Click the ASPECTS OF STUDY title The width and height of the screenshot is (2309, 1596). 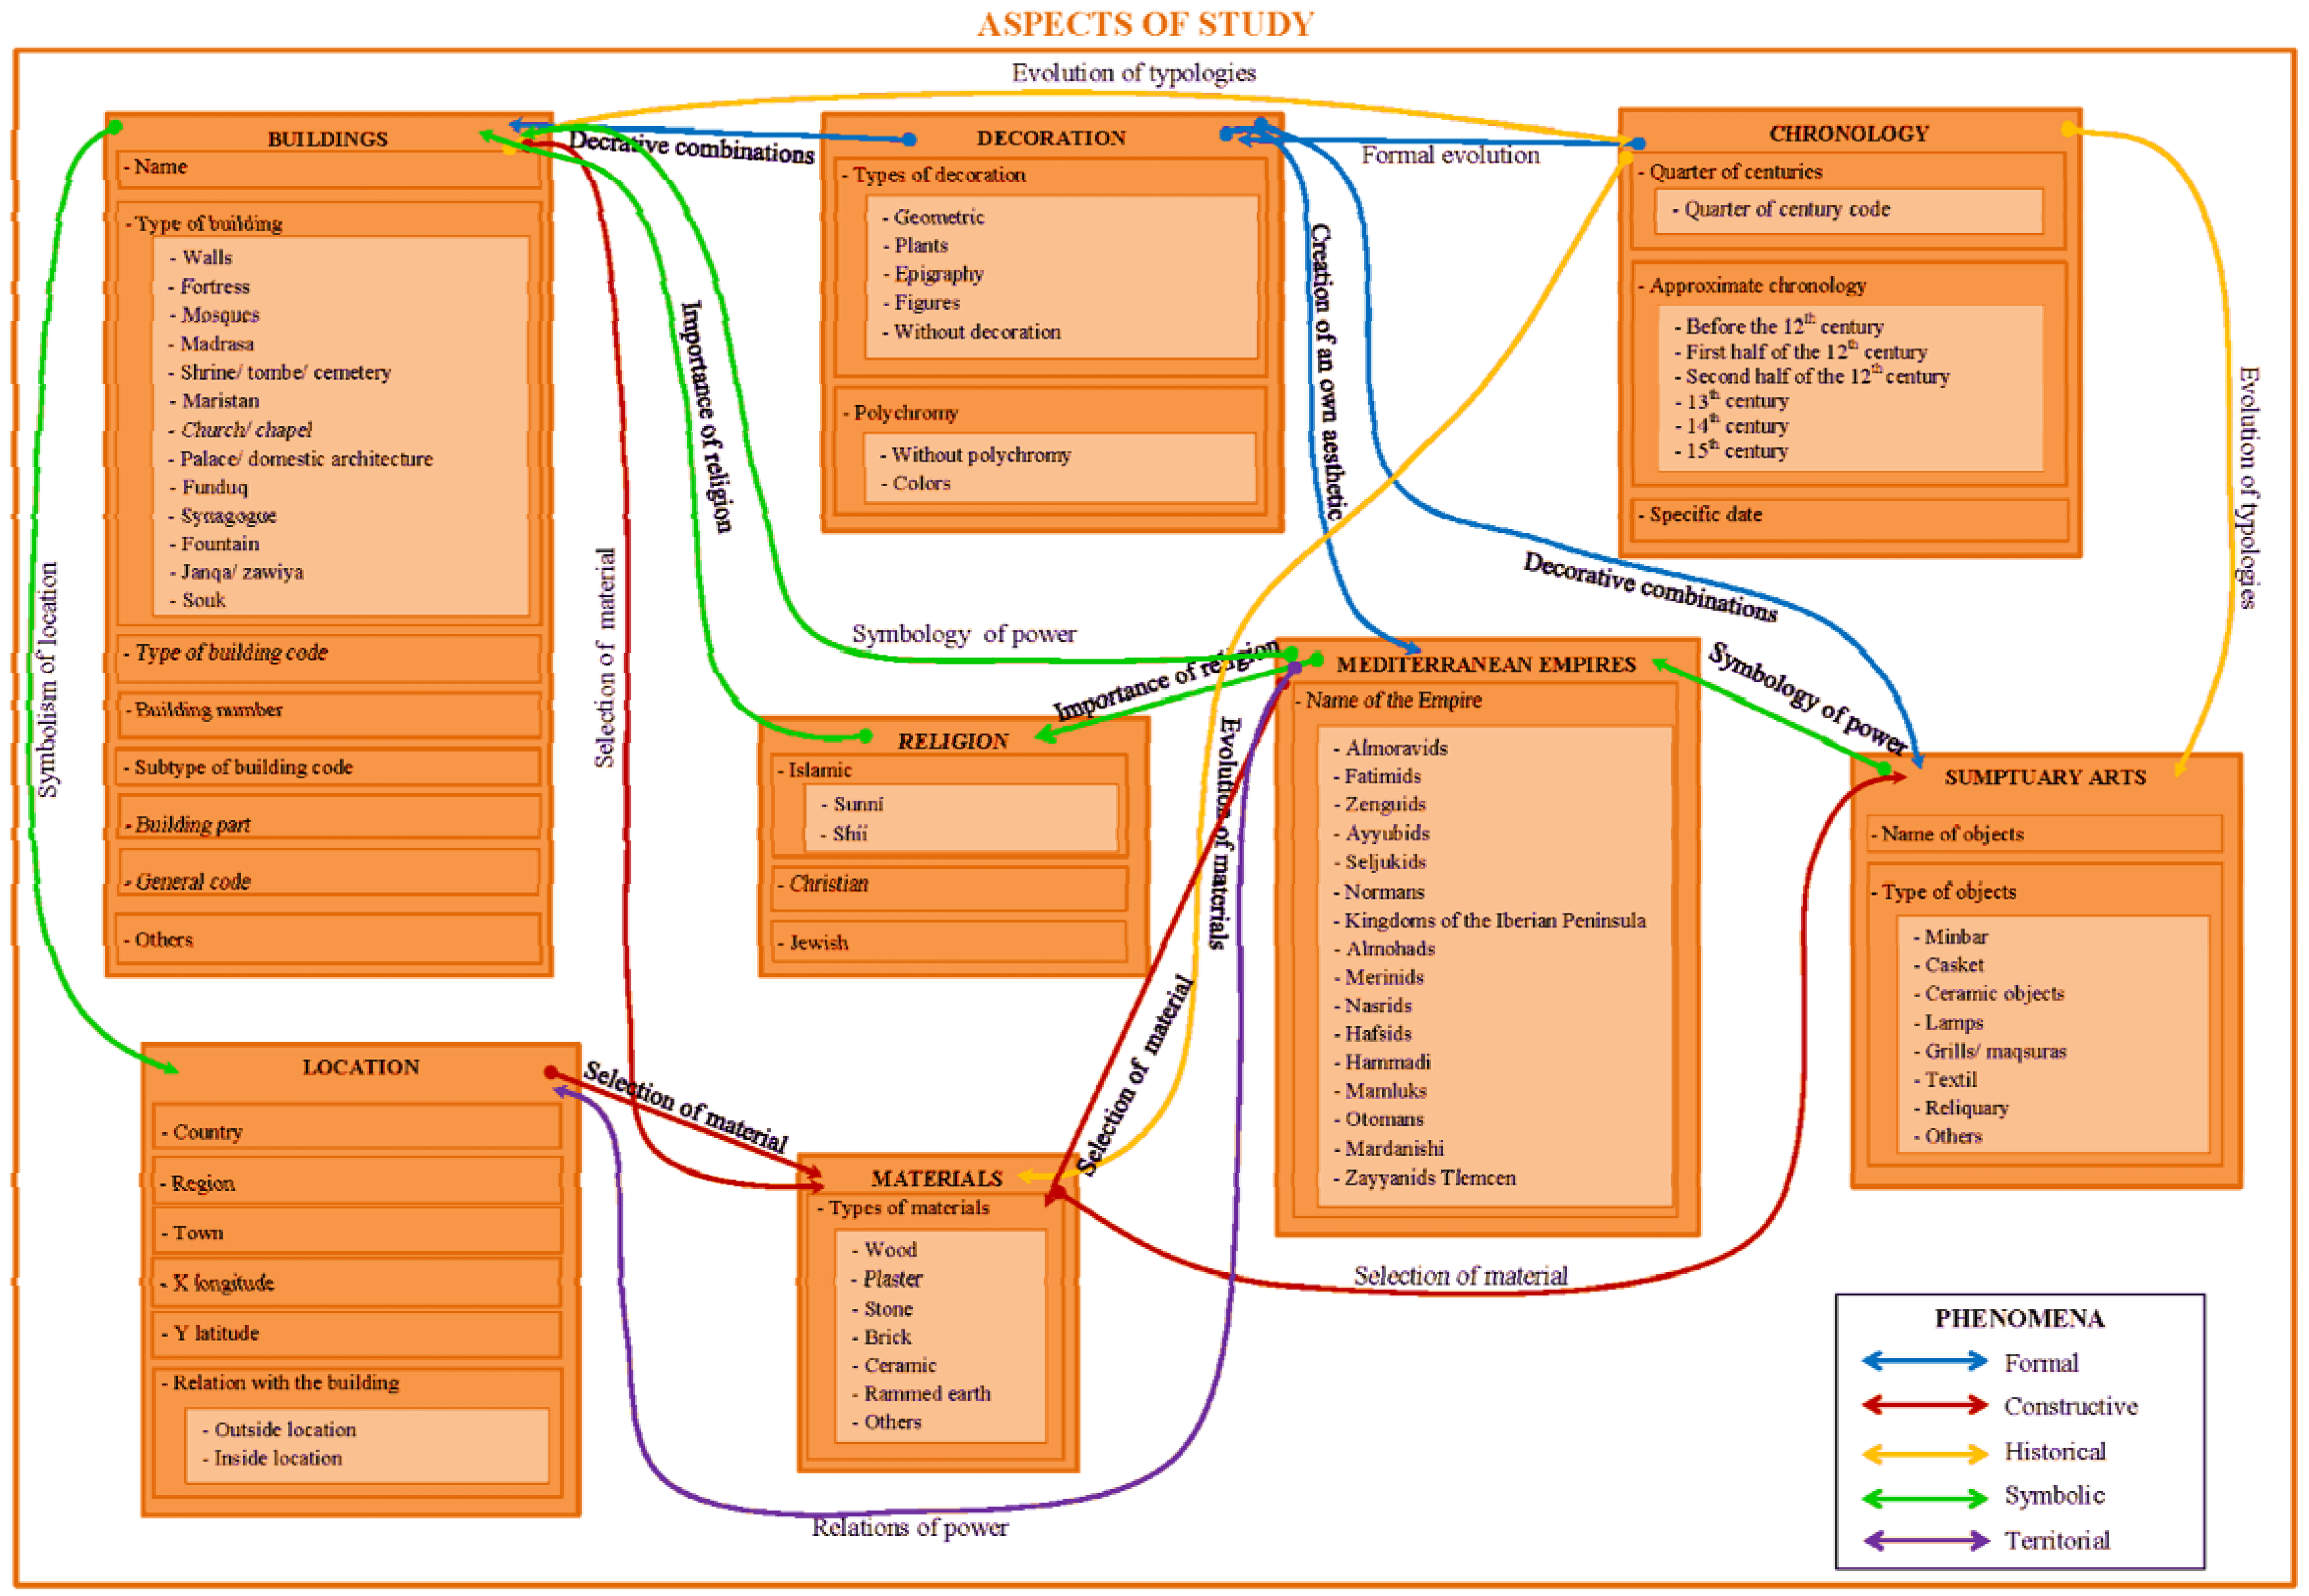[1145, 23]
